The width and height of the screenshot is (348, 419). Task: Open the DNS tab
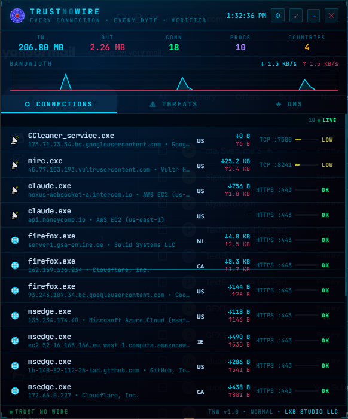click(289, 104)
